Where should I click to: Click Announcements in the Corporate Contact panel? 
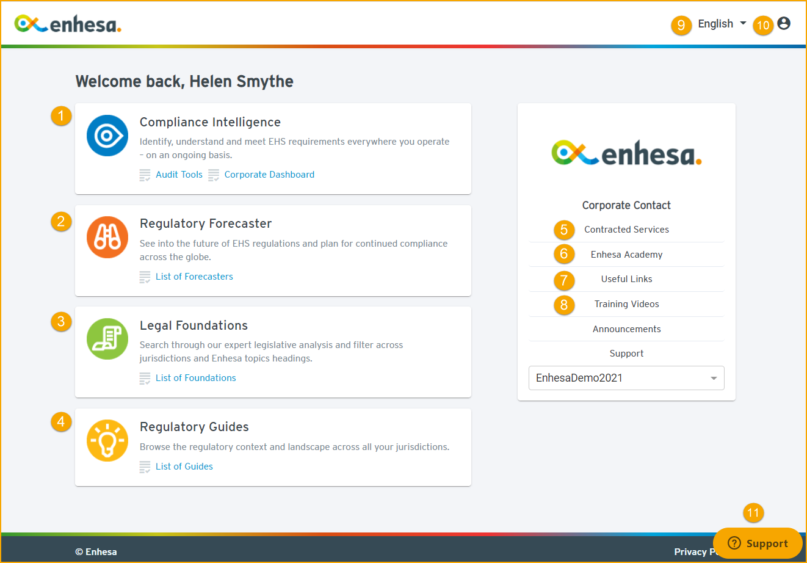(626, 329)
